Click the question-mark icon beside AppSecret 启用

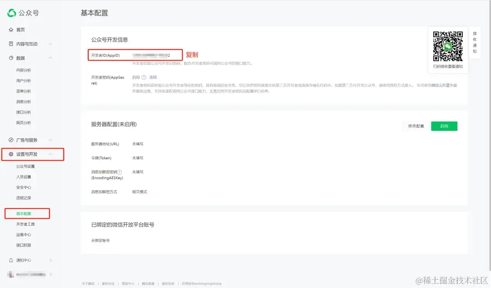click(143, 77)
